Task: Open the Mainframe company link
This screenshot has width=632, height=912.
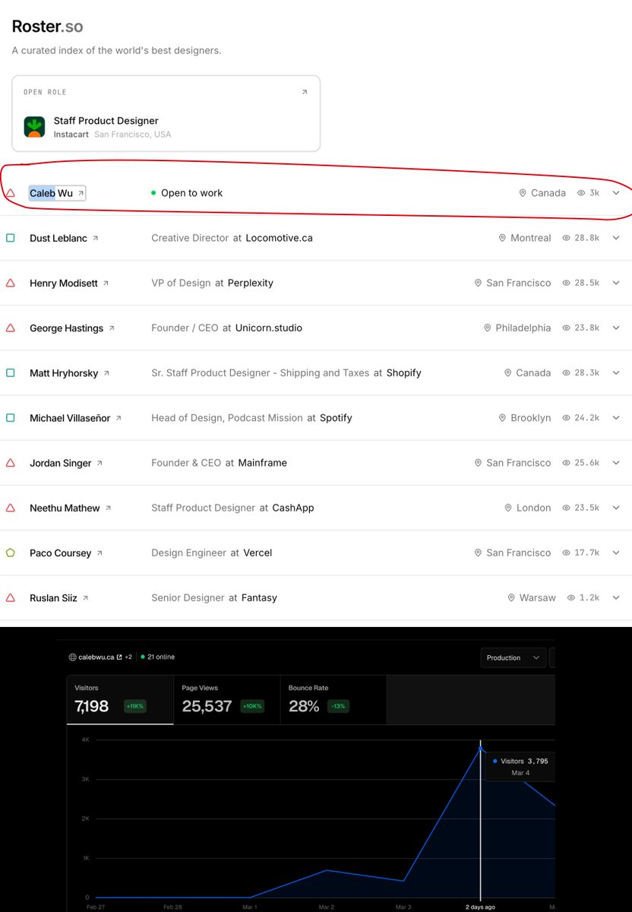Action: coord(263,462)
